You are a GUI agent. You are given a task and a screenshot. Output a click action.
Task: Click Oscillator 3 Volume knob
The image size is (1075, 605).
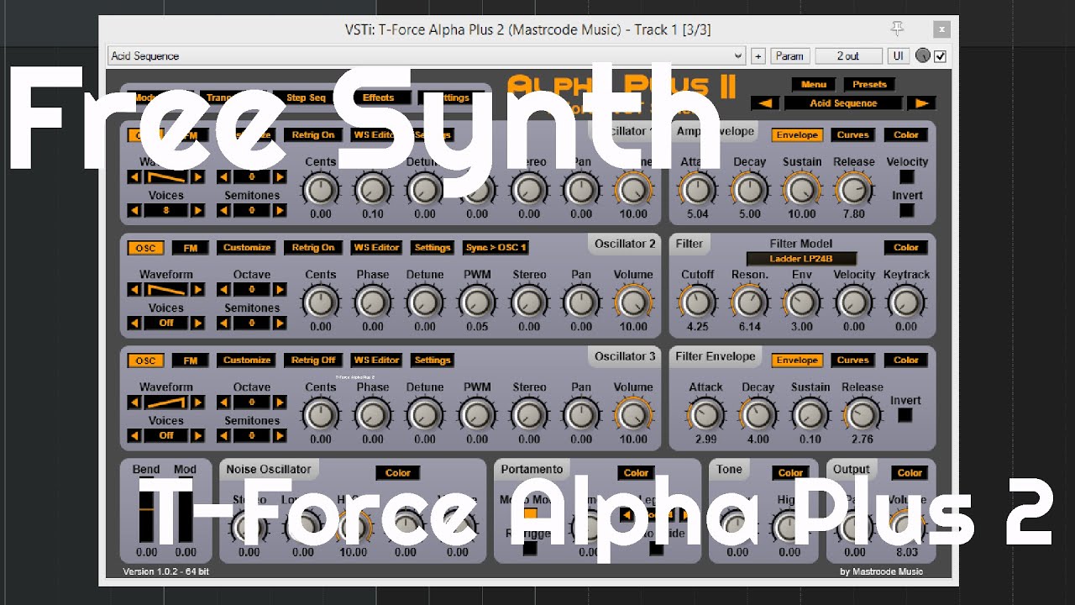(x=633, y=415)
